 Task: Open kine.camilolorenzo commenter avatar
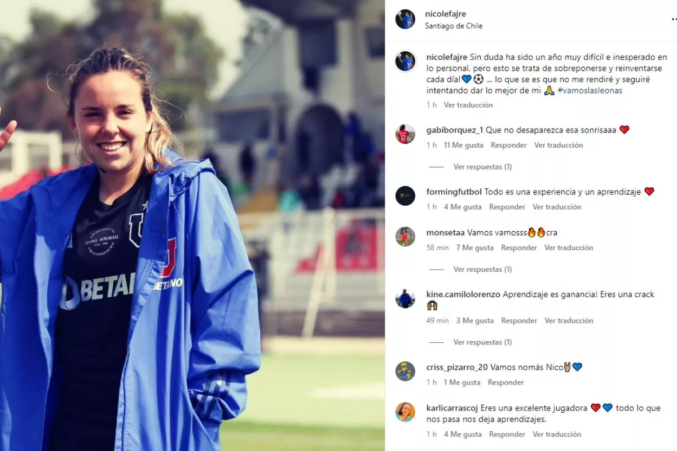point(405,298)
